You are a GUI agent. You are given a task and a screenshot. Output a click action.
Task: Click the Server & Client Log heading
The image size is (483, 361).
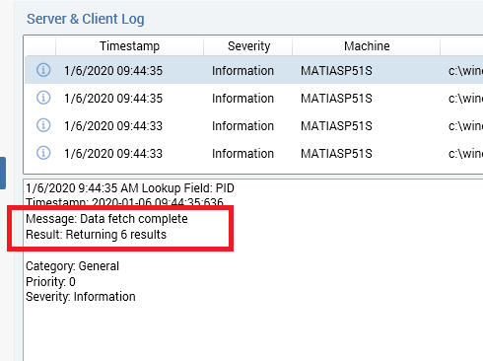coord(86,19)
